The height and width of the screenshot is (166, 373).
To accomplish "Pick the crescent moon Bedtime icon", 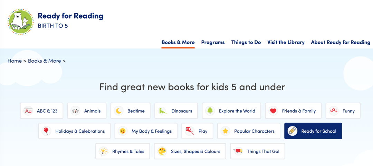I will [119, 111].
